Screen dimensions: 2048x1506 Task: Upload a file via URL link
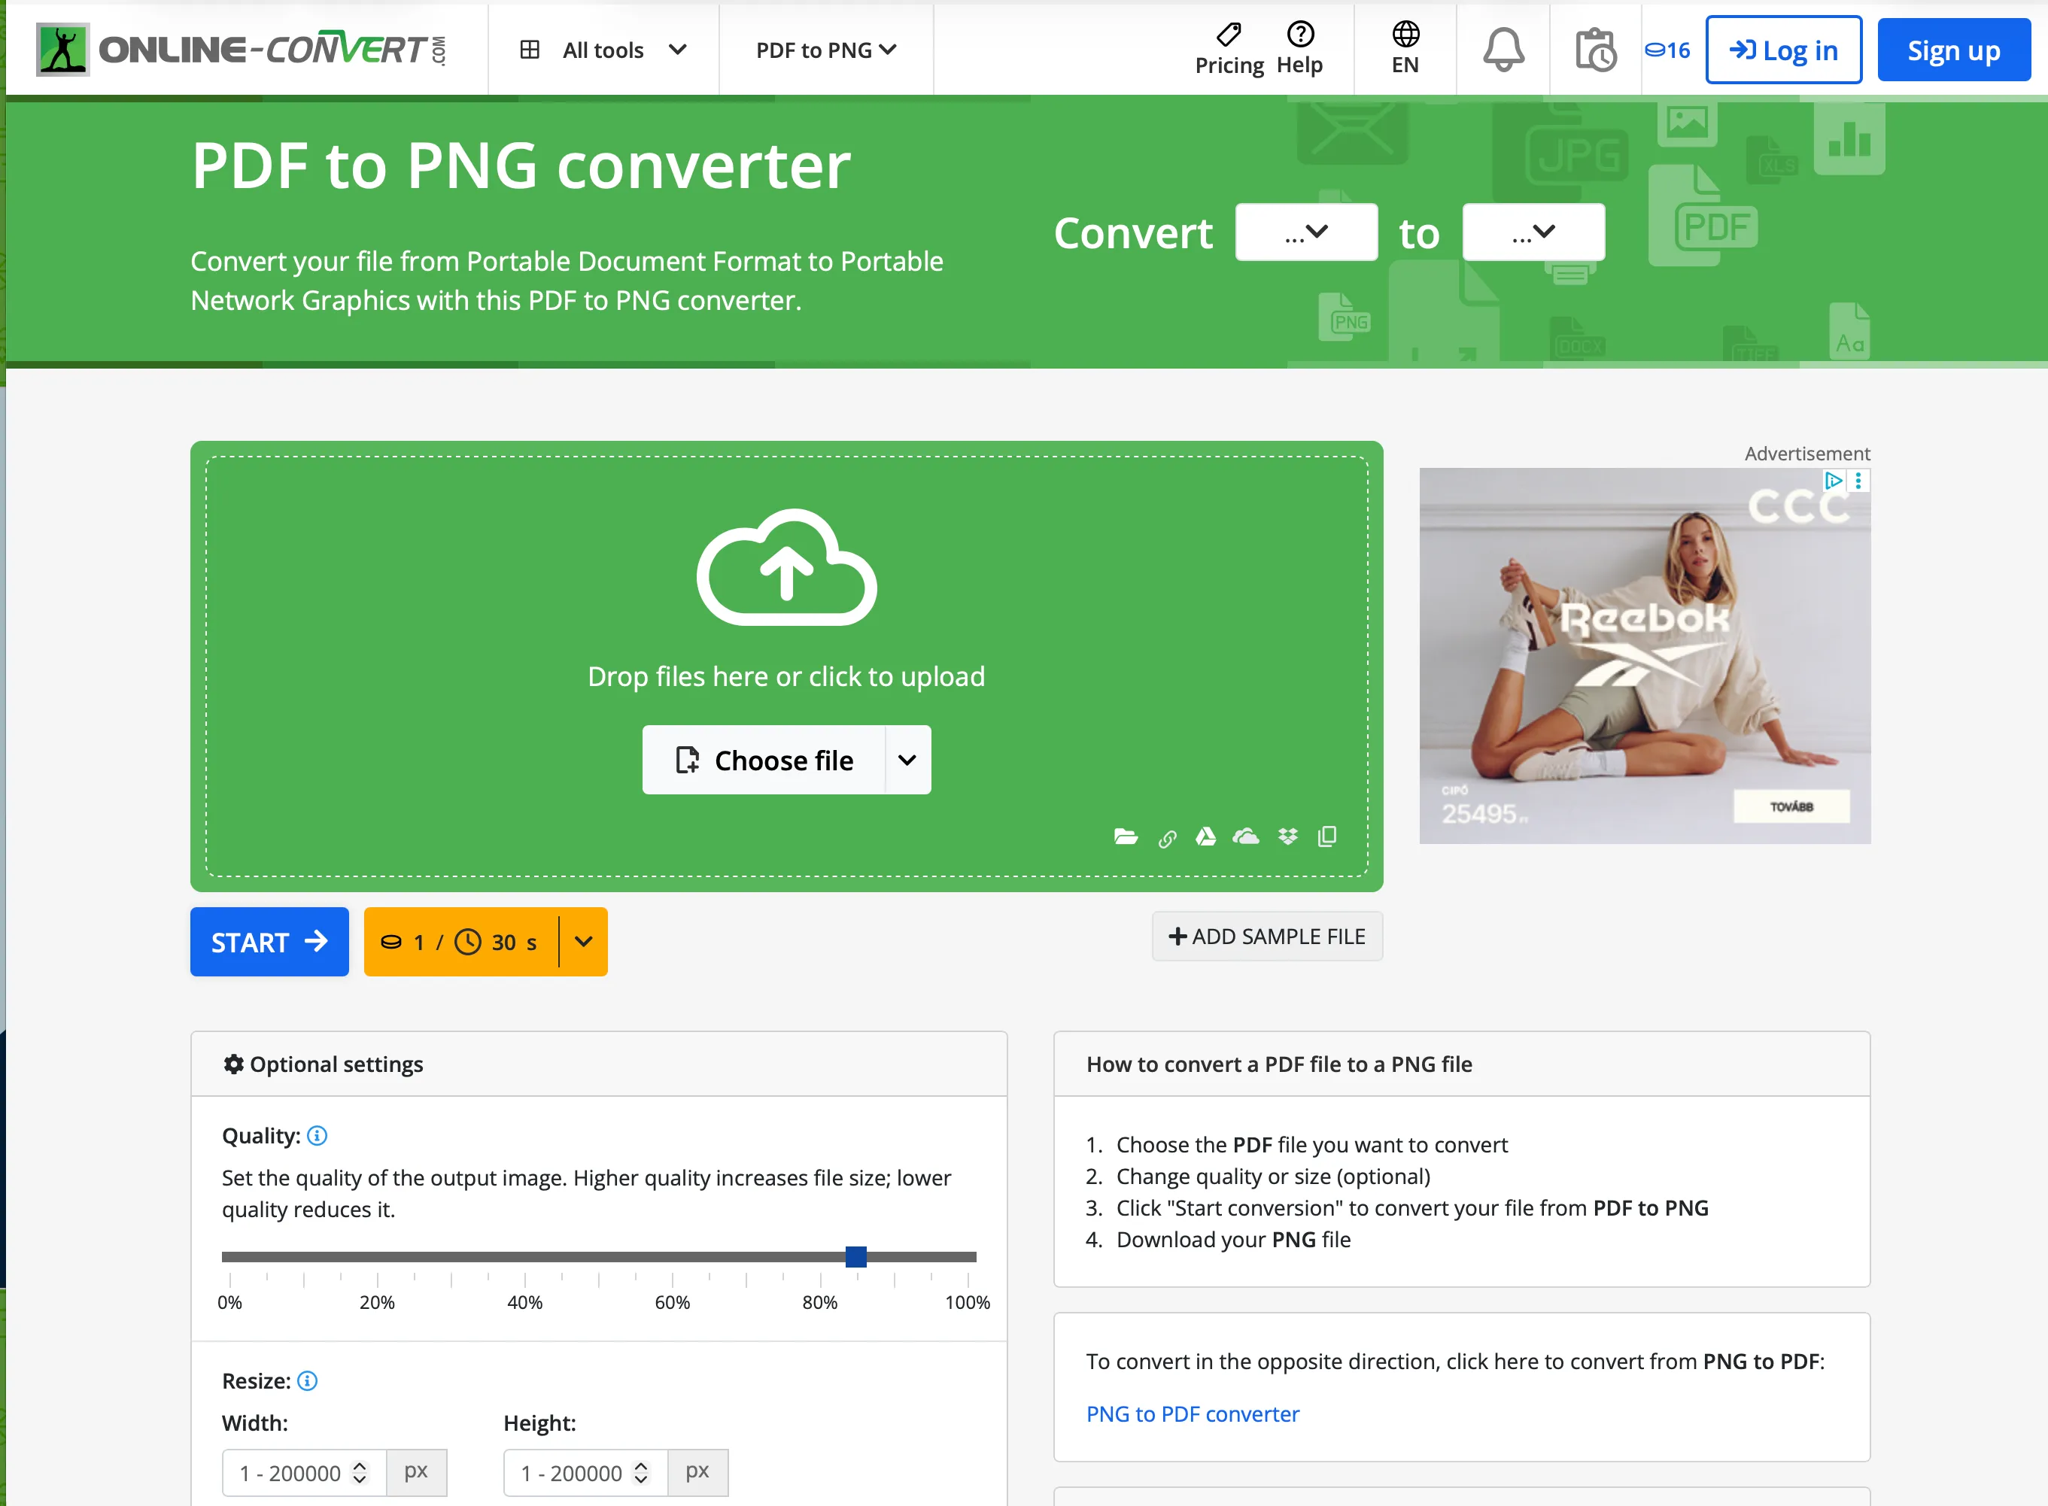pos(1168,836)
